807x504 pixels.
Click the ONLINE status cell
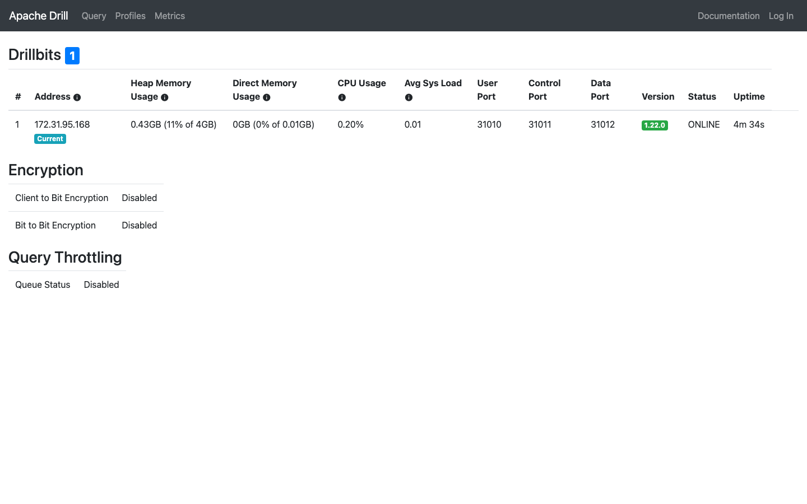(x=704, y=124)
